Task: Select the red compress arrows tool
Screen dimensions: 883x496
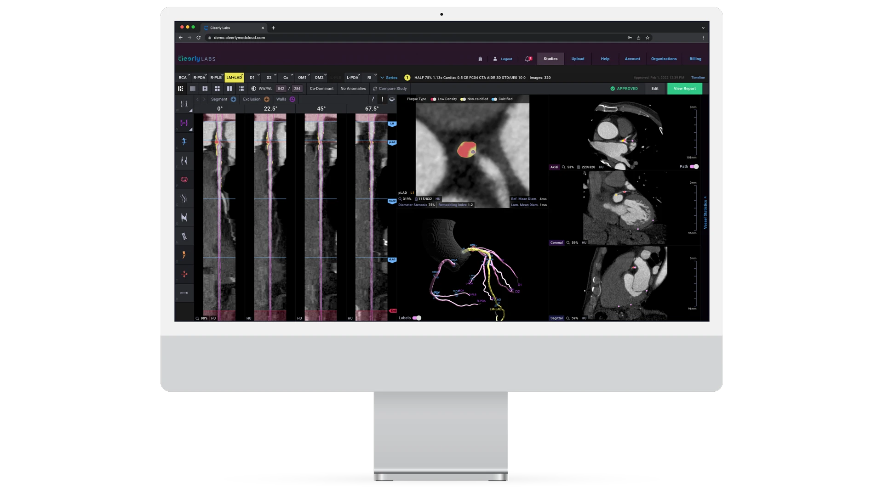Action: click(184, 274)
